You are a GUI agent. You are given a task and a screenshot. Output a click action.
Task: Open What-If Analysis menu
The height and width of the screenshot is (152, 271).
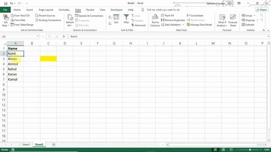coord(222,20)
